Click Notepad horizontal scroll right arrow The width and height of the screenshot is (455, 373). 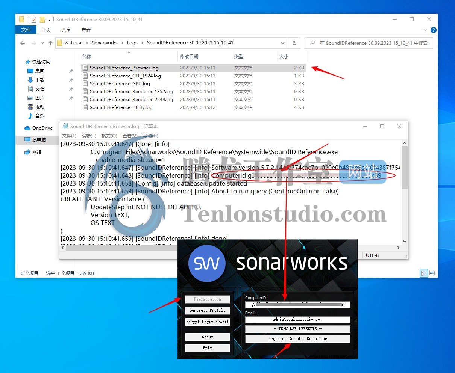399,248
